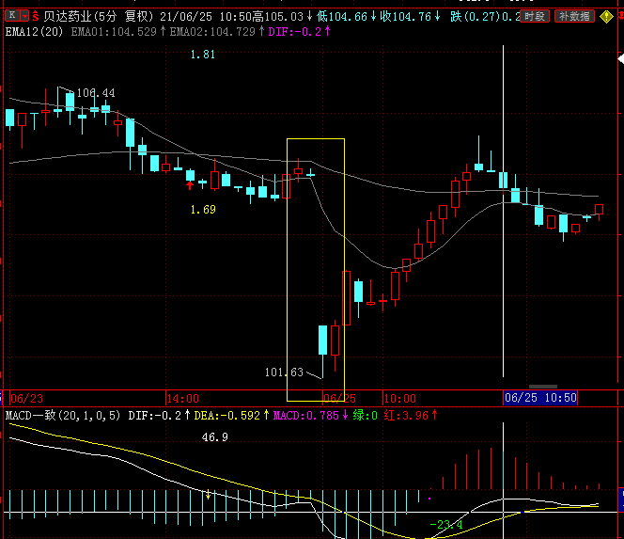Click the red 红:3.96 value
Viewport: 624px width, 539px height.
pyautogui.click(x=406, y=416)
